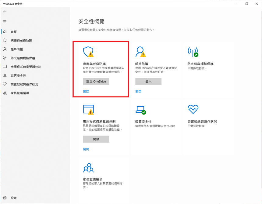
Task: Select 防火牆與網路保護 in the sidebar
Action: tap(23, 58)
